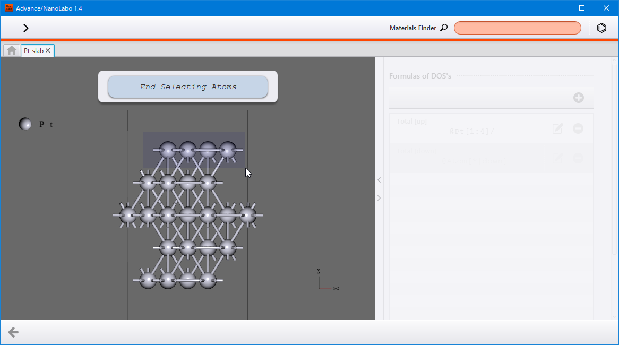Edit the Total [down] formula

point(557,158)
